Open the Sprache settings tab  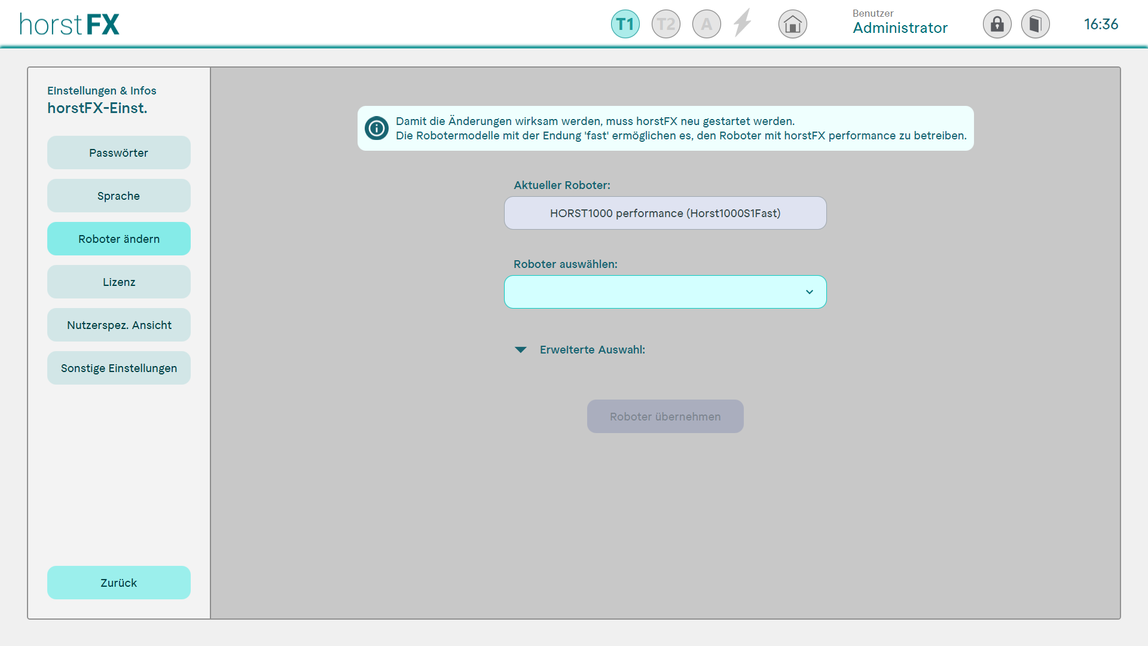coord(118,196)
